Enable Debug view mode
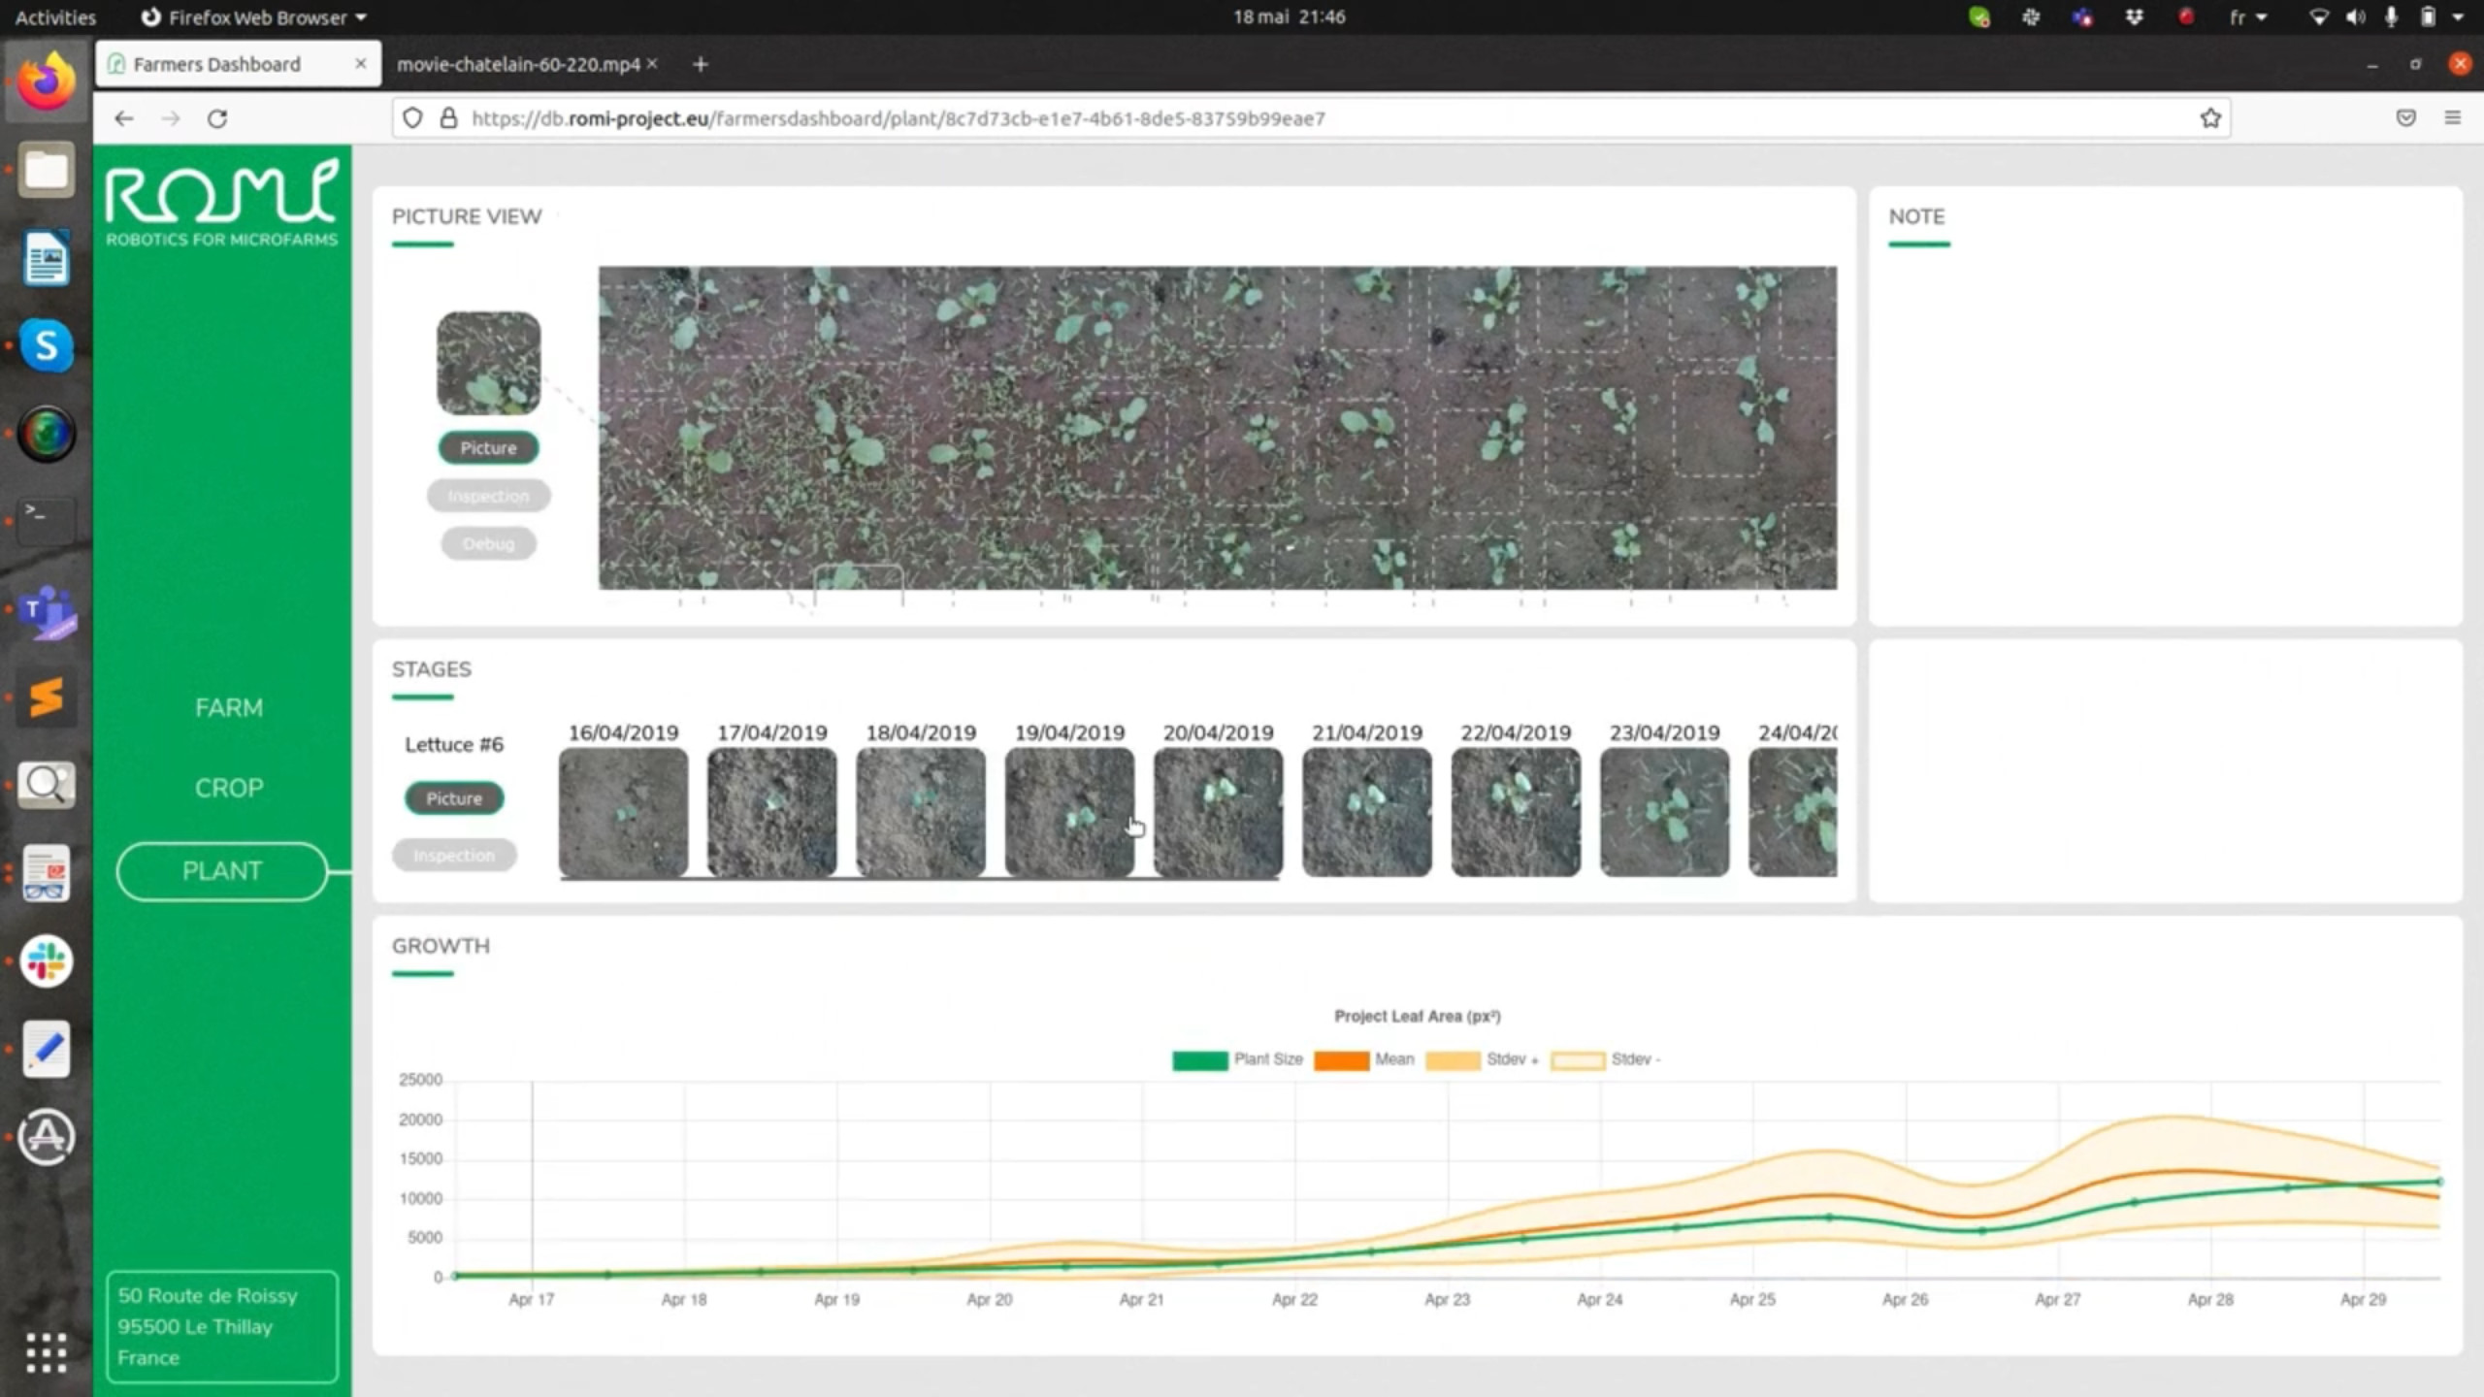Screen dimensions: 2484x1397 [488, 543]
